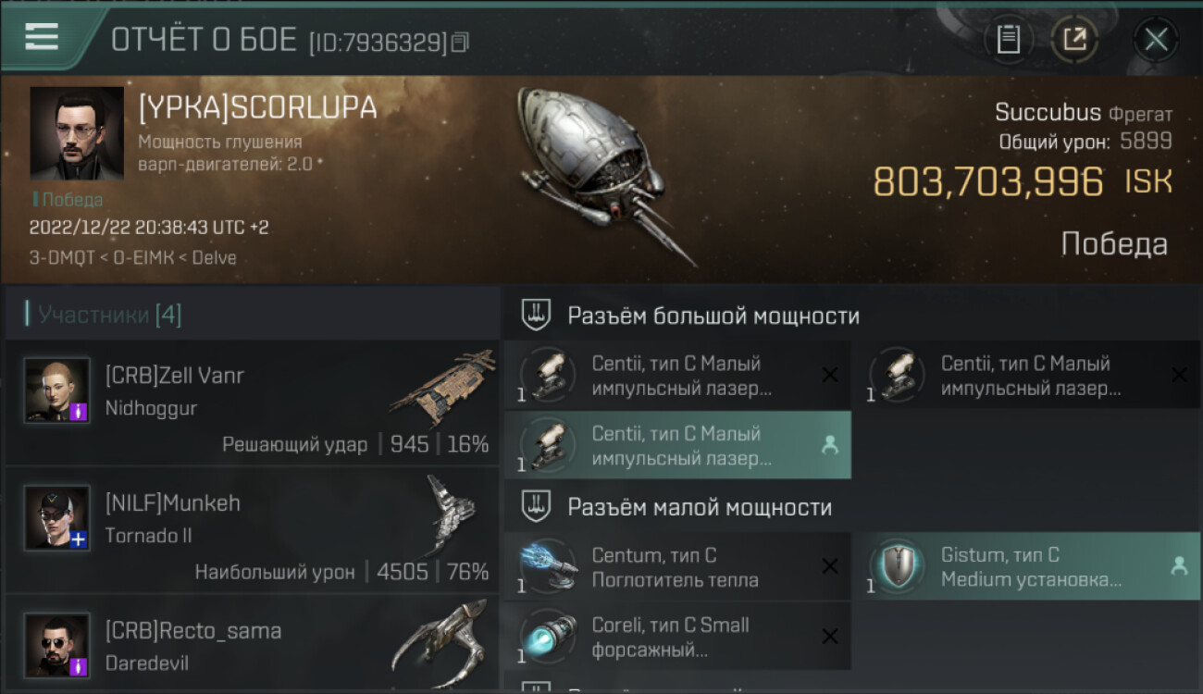Click the Centum heat sink module icon
This screenshot has height=694, width=1203.
point(548,566)
